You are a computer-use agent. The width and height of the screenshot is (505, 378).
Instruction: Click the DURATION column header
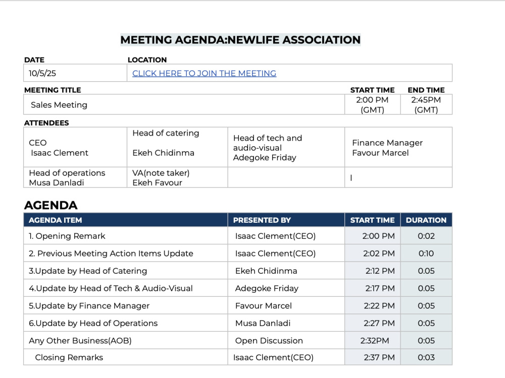point(426,220)
